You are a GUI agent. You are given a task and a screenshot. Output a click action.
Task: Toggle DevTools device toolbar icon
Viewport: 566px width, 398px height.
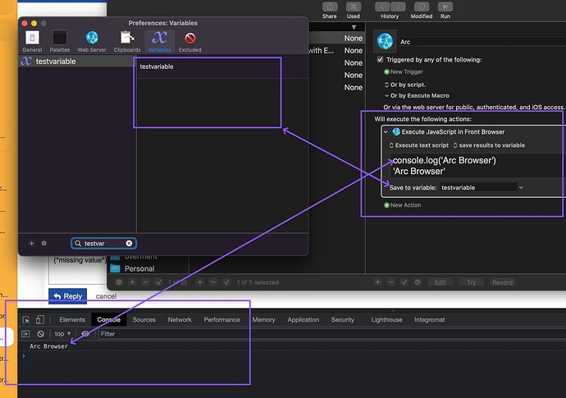click(x=40, y=319)
